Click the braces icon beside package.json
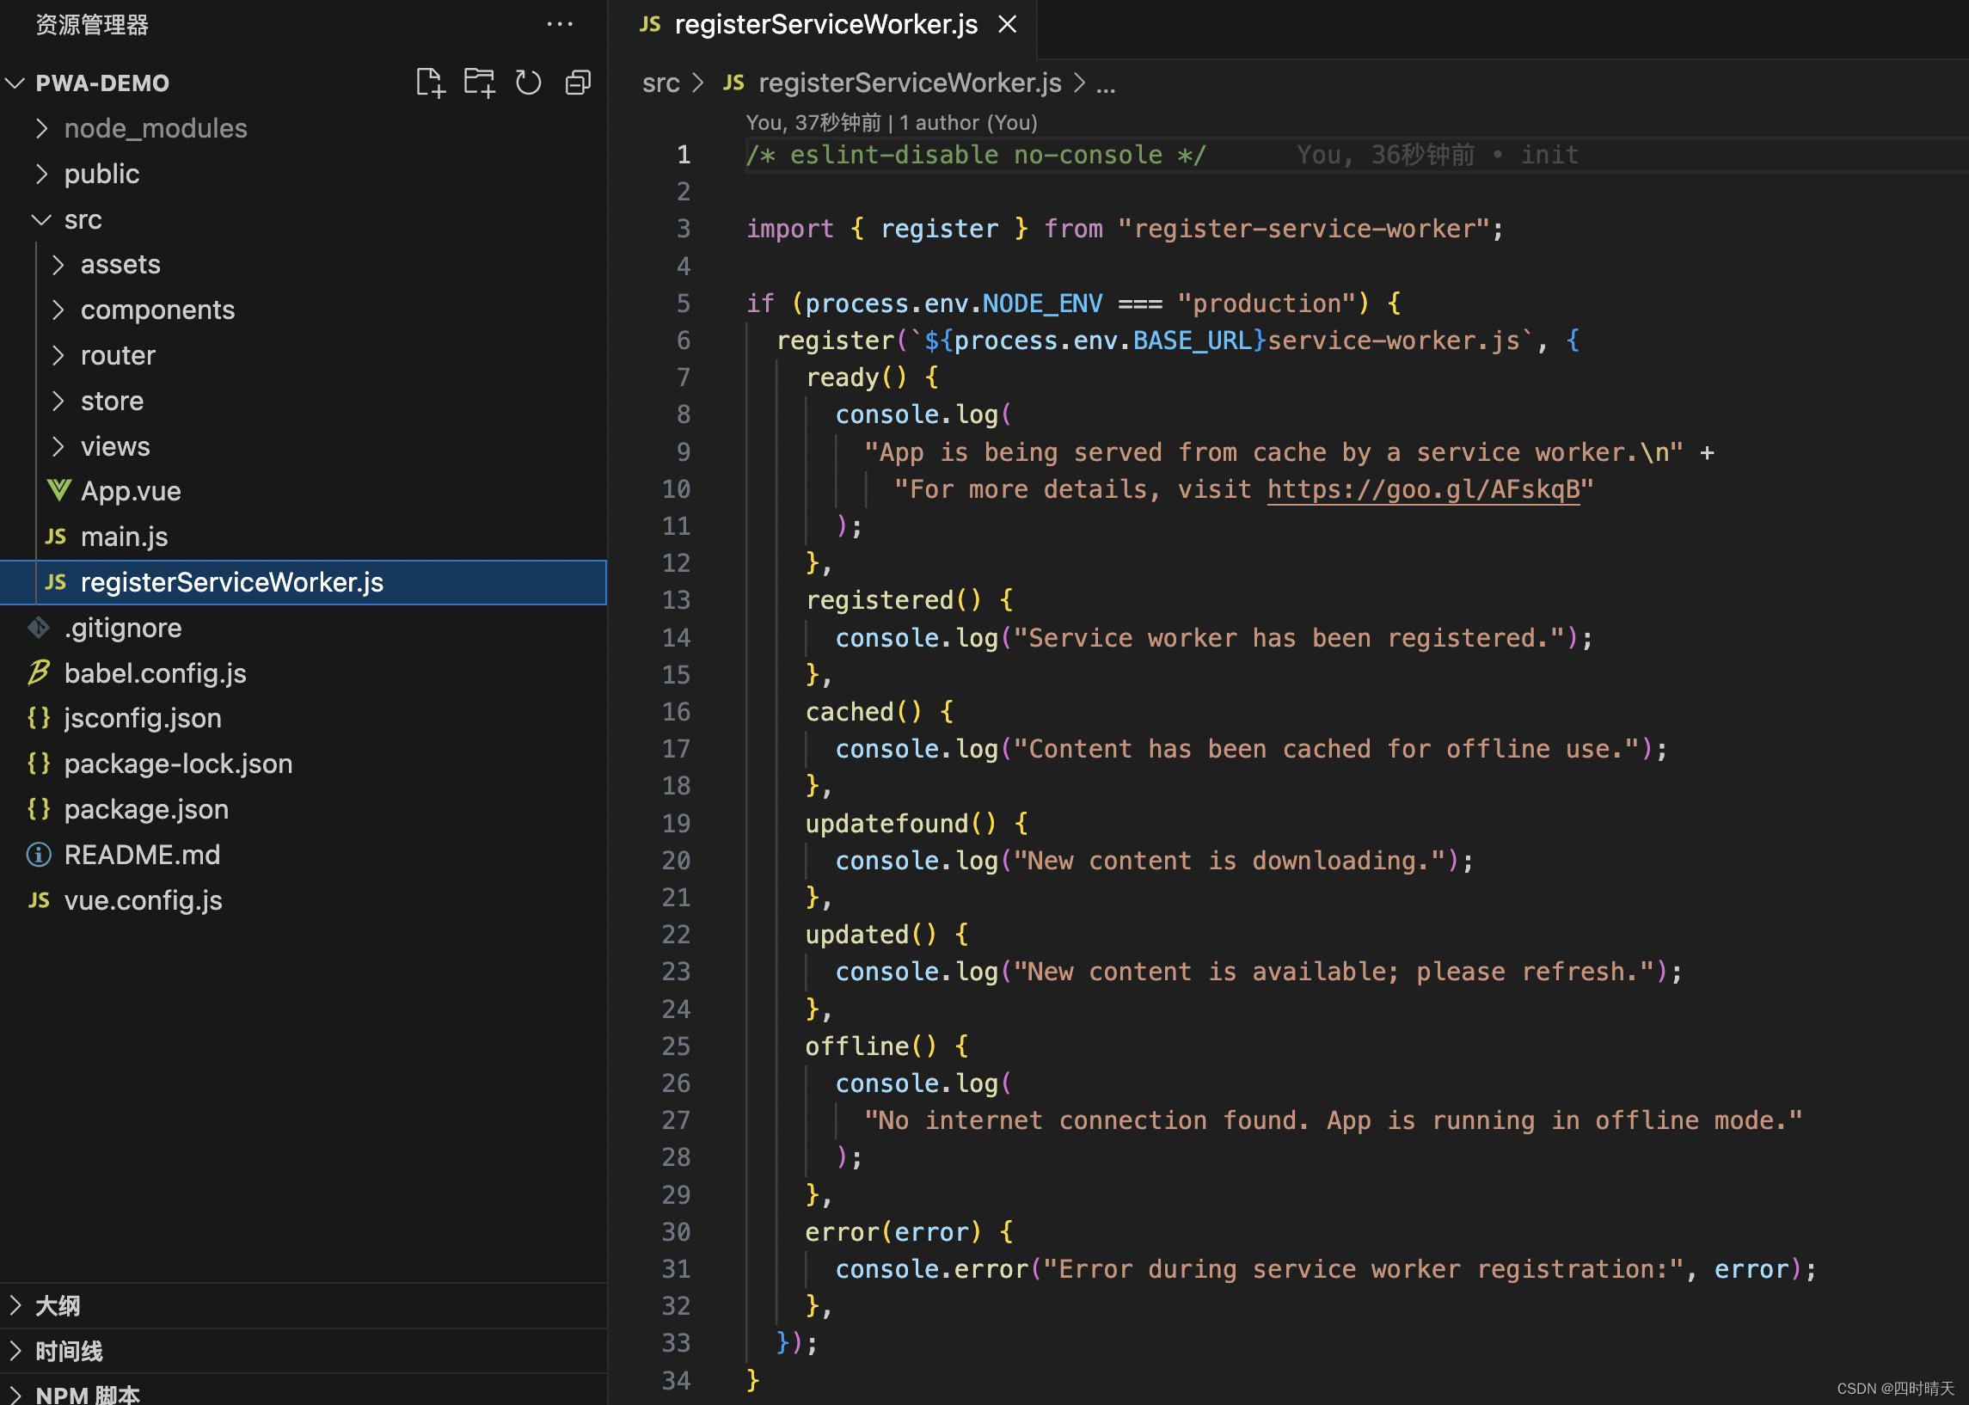The width and height of the screenshot is (1969, 1405). coord(39,809)
